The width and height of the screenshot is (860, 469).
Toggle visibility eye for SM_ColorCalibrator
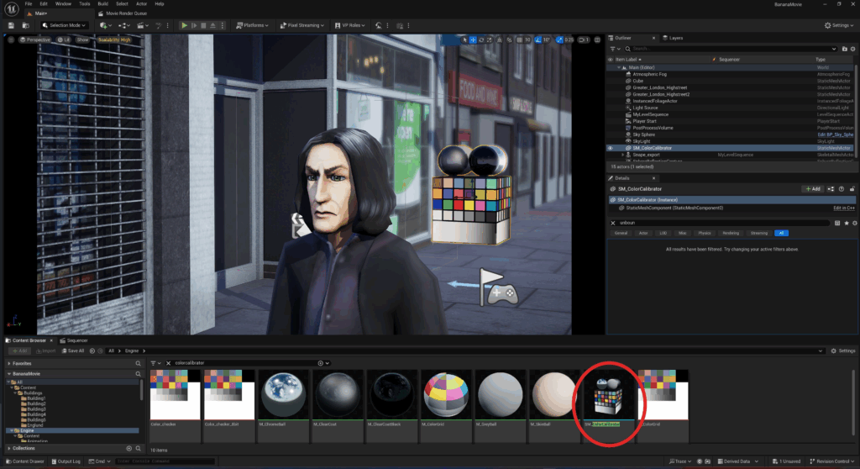click(x=610, y=148)
